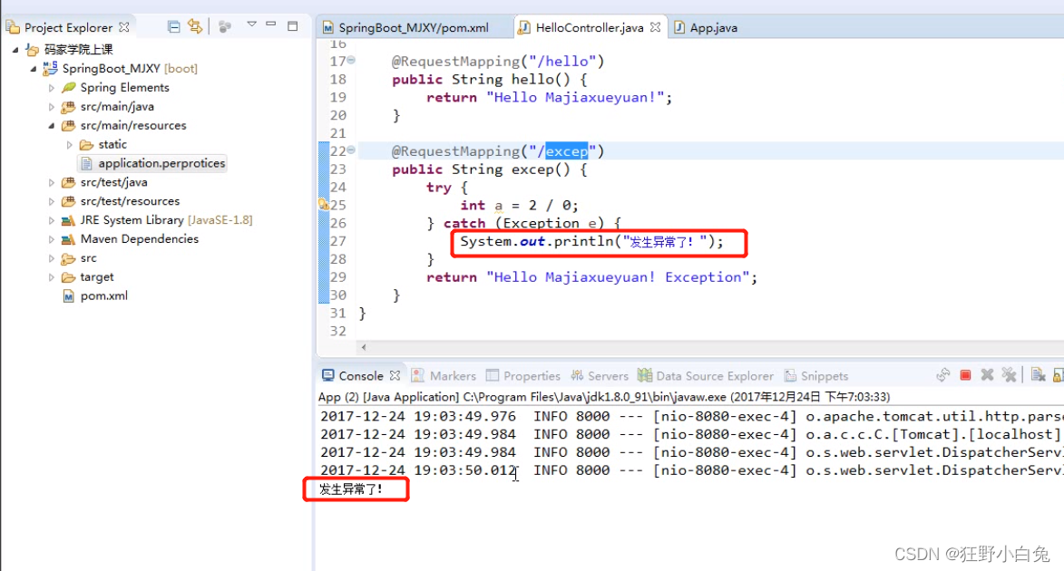Select pom.xml in project tree

103,295
